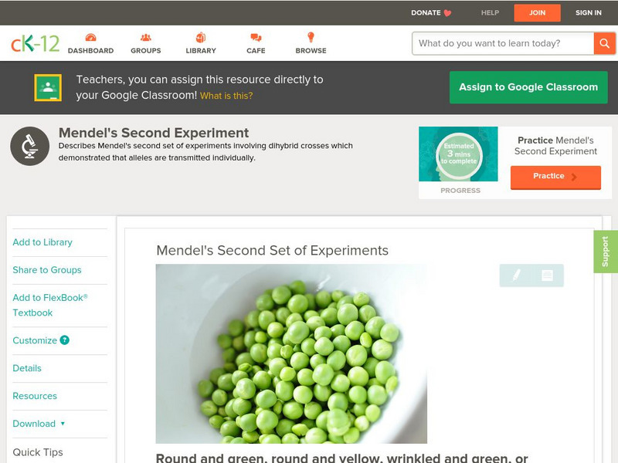Focus the 'What do you want to learn' field
Screen dimensions: 618x463
click(503, 43)
